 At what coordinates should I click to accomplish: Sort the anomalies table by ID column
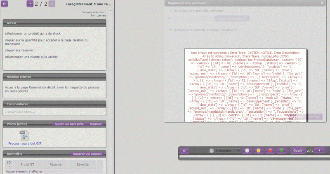pos(9,164)
